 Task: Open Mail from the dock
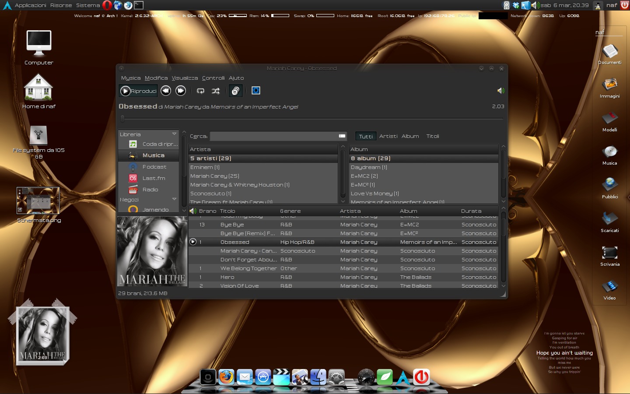click(x=245, y=376)
